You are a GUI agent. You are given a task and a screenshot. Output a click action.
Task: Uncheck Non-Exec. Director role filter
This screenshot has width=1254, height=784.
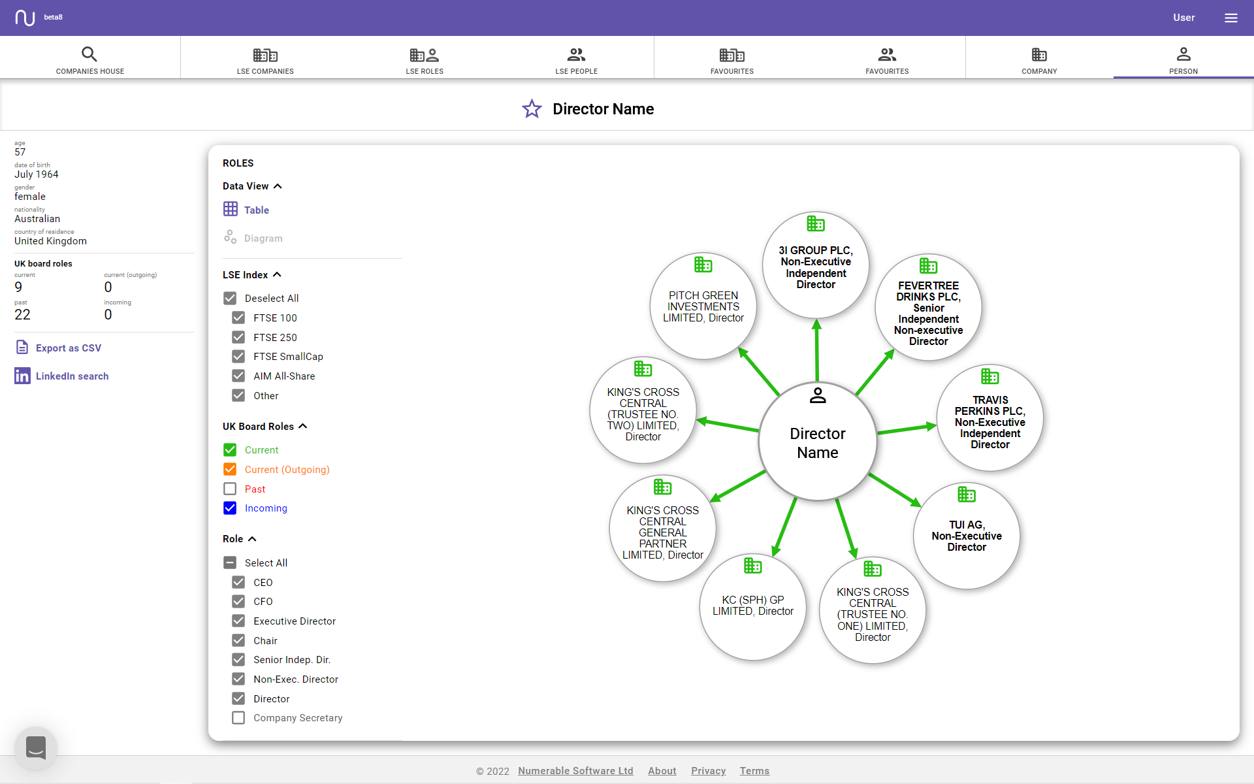[x=238, y=679]
